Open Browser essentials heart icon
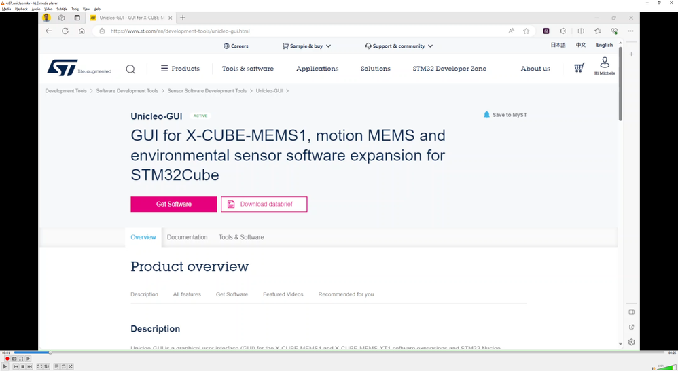 [x=614, y=31]
